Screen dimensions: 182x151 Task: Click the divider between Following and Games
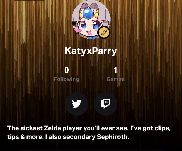tap(91, 74)
